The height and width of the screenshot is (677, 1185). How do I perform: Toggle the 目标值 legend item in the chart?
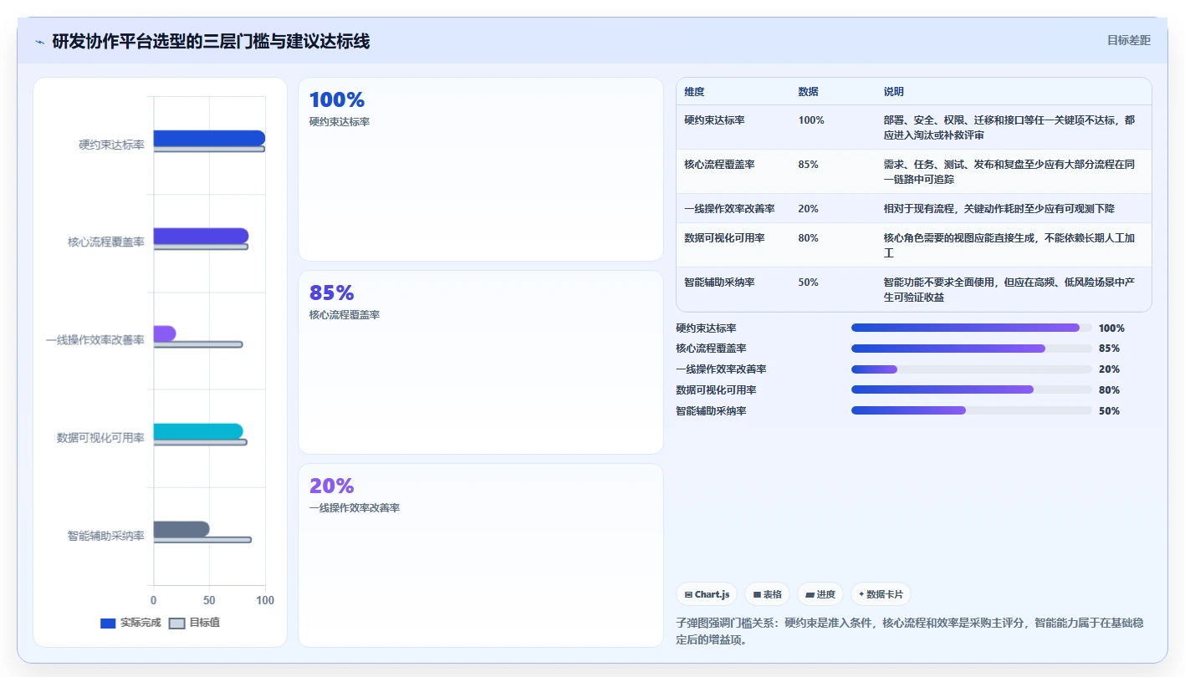coord(195,623)
